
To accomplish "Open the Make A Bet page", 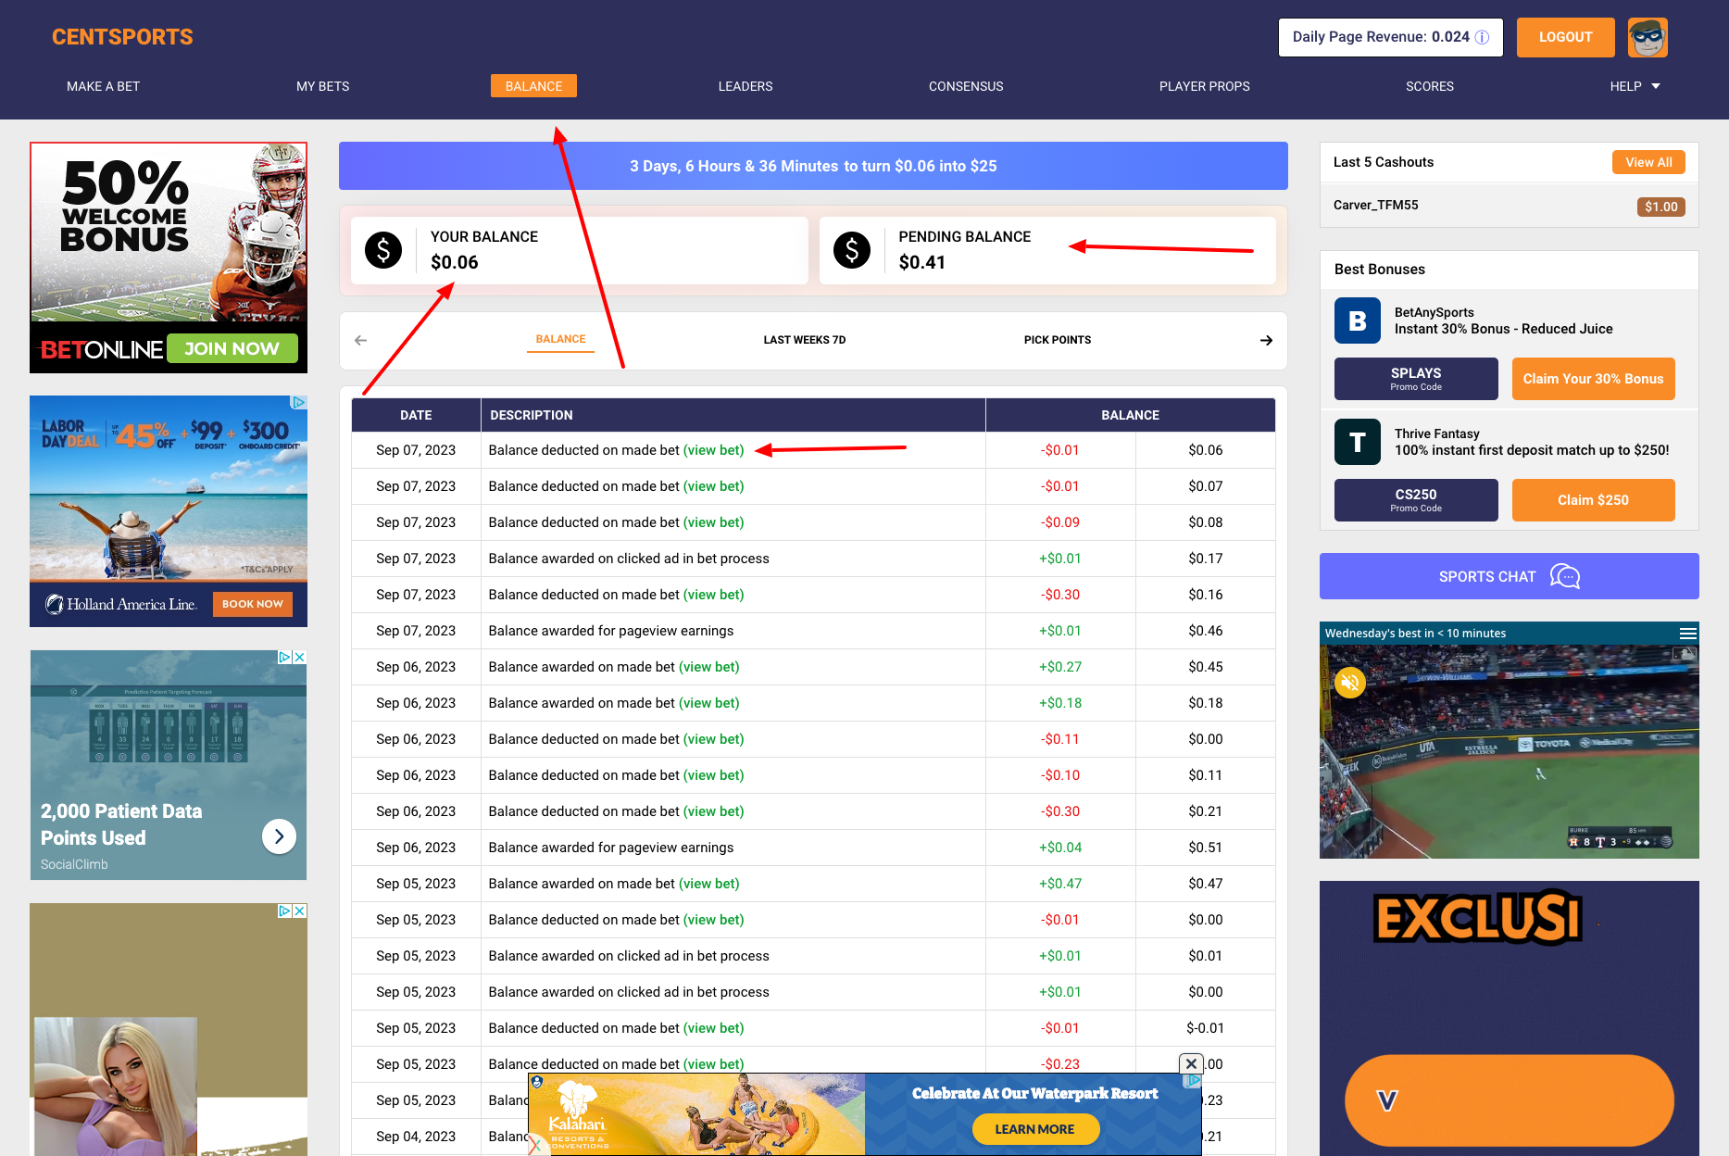I will click(x=103, y=86).
